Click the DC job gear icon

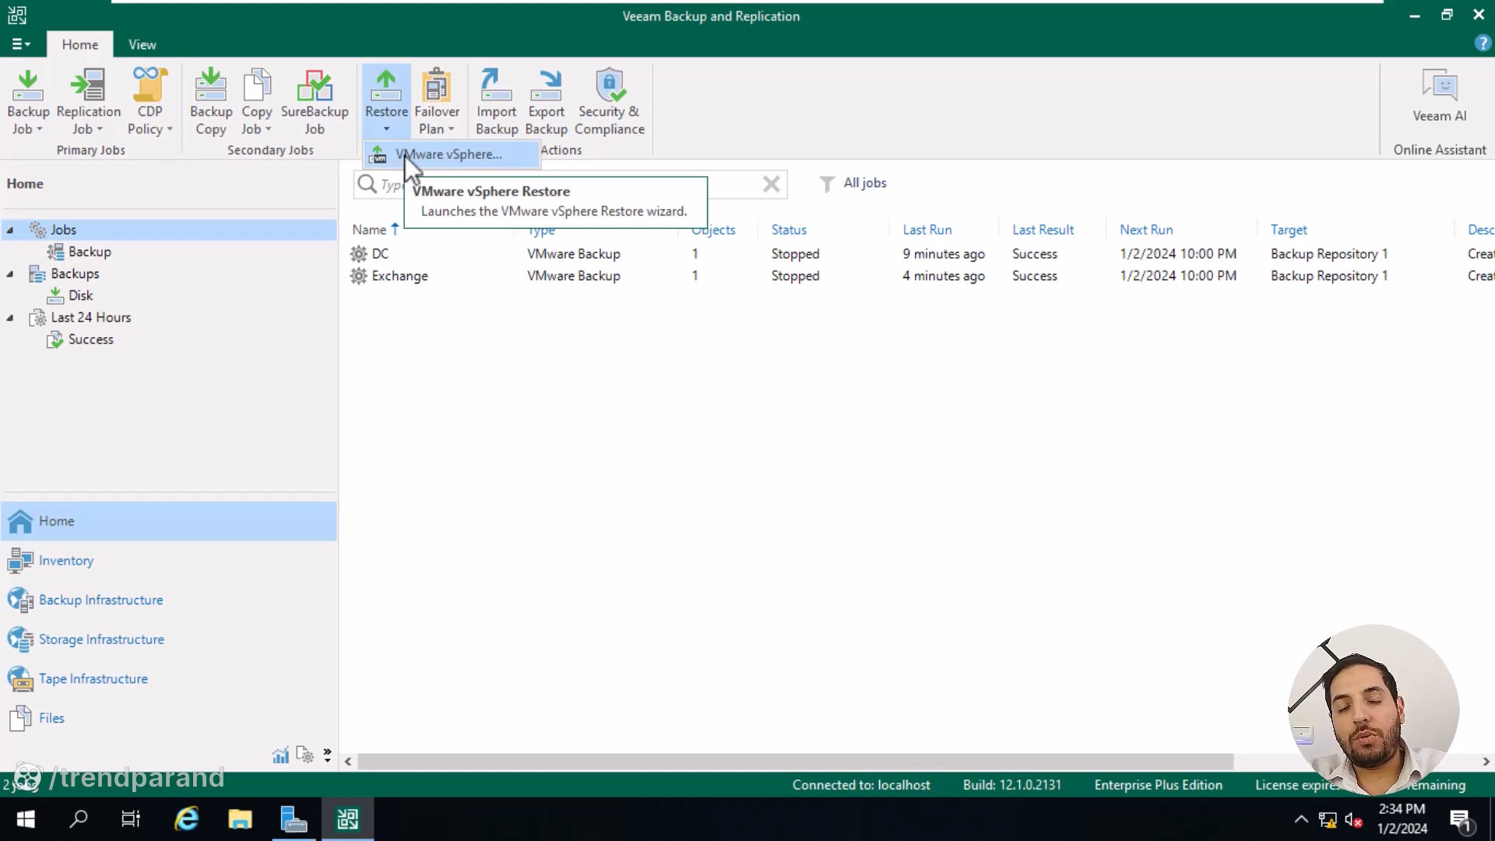tap(358, 254)
